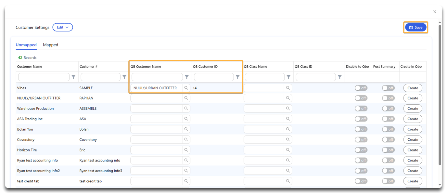
Task: Open the filter for QB Customer Name column
Action: pos(186,77)
